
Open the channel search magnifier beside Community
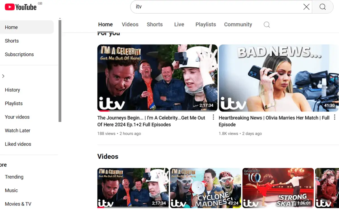coord(267,25)
